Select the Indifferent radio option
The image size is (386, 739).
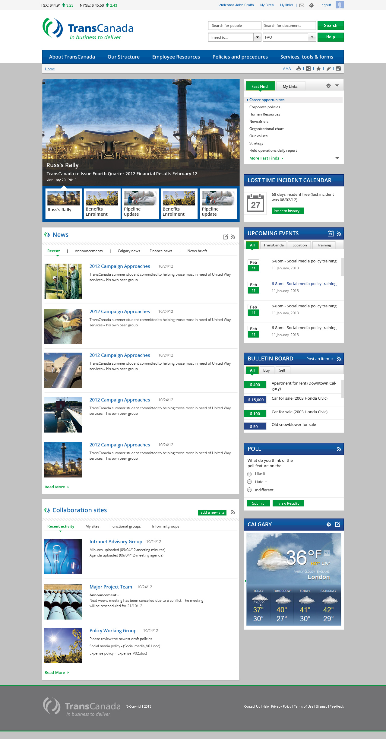click(x=249, y=490)
